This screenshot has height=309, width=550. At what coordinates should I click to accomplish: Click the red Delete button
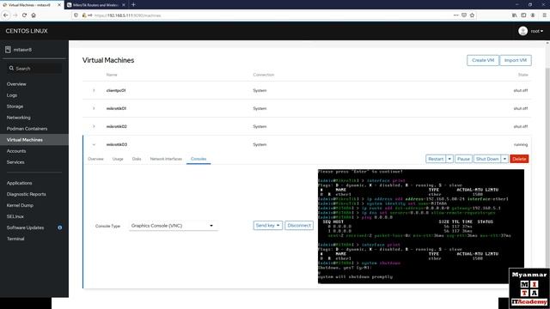519,159
